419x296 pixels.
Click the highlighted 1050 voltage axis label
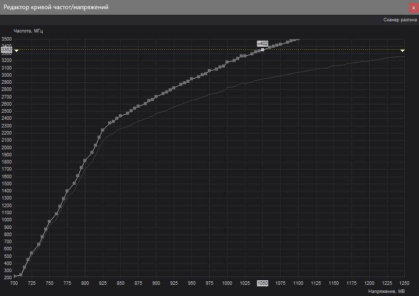point(263,283)
